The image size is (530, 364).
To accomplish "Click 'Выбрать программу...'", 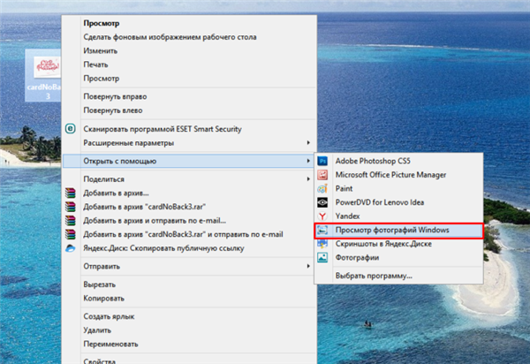I will tap(374, 276).
